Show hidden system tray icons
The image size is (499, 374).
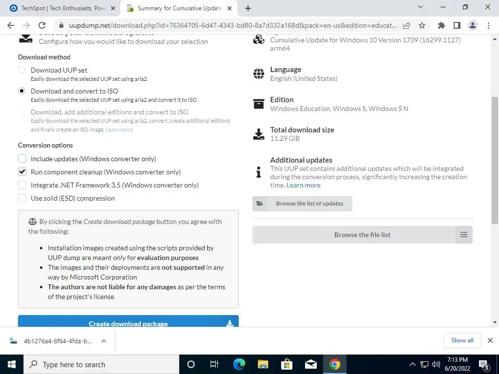412,364
